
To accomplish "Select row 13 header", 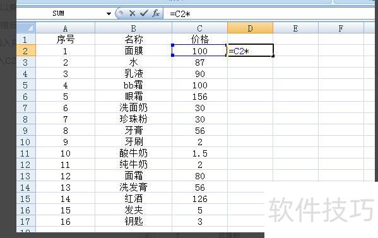I will click(x=27, y=176).
